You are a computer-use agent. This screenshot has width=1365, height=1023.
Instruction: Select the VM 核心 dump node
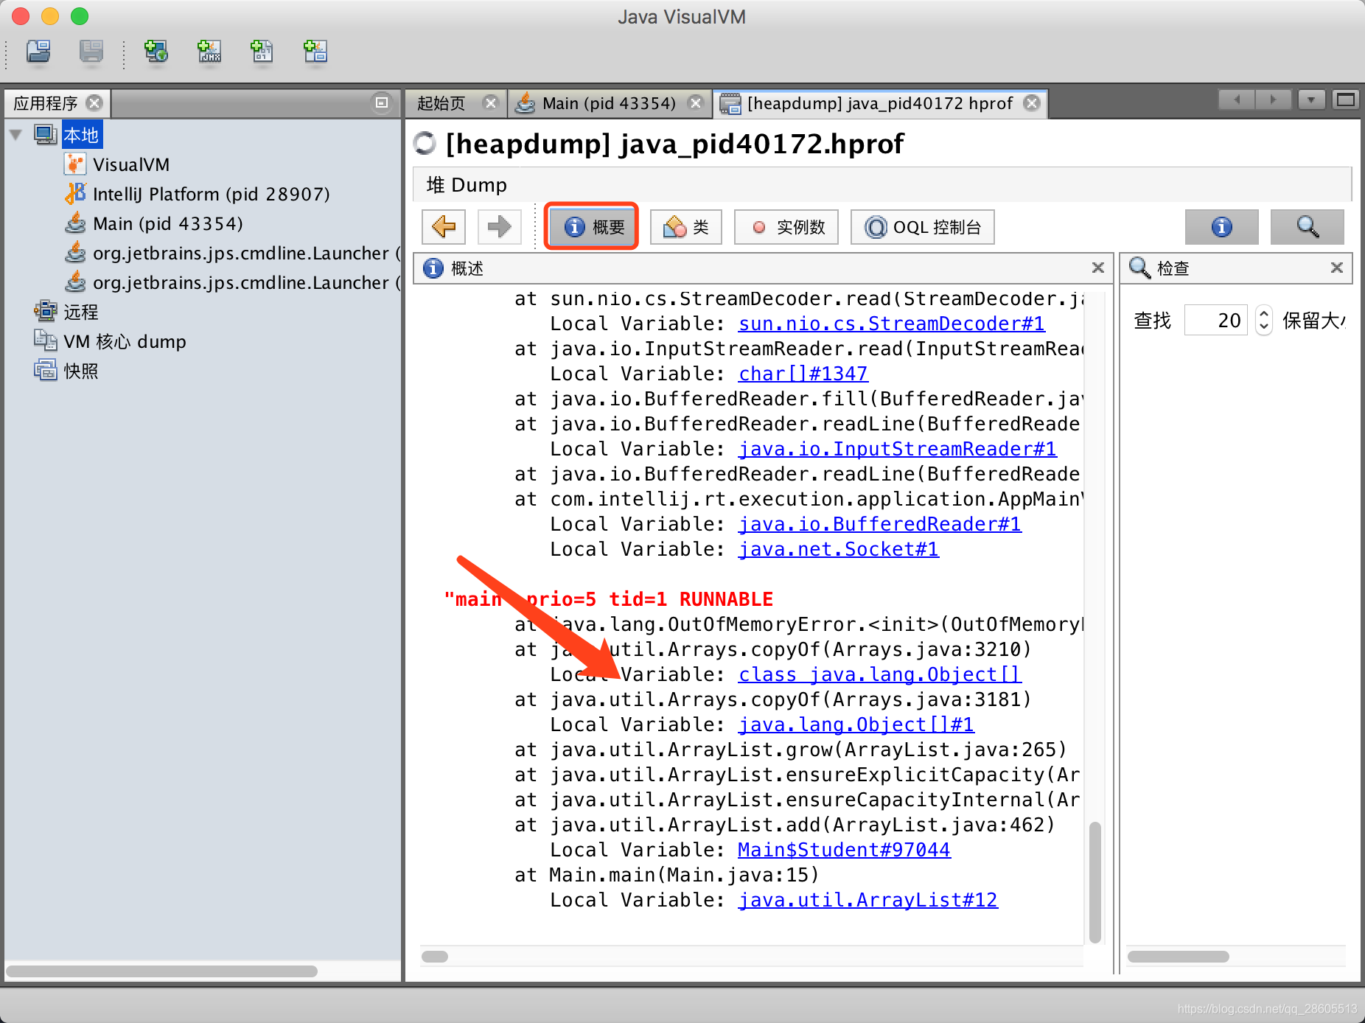click(x=125, y=341)
